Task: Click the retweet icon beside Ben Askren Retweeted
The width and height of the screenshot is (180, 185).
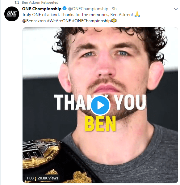Action: point(17,2)
